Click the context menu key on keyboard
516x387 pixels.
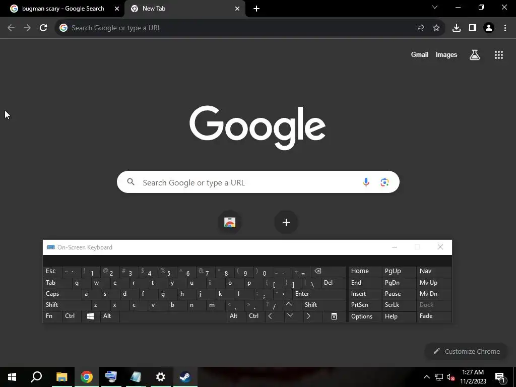pos(334,316)
